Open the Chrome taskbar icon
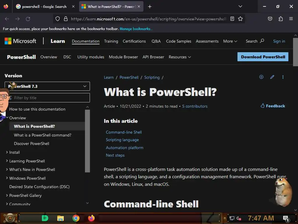 (x=76, y=218)
